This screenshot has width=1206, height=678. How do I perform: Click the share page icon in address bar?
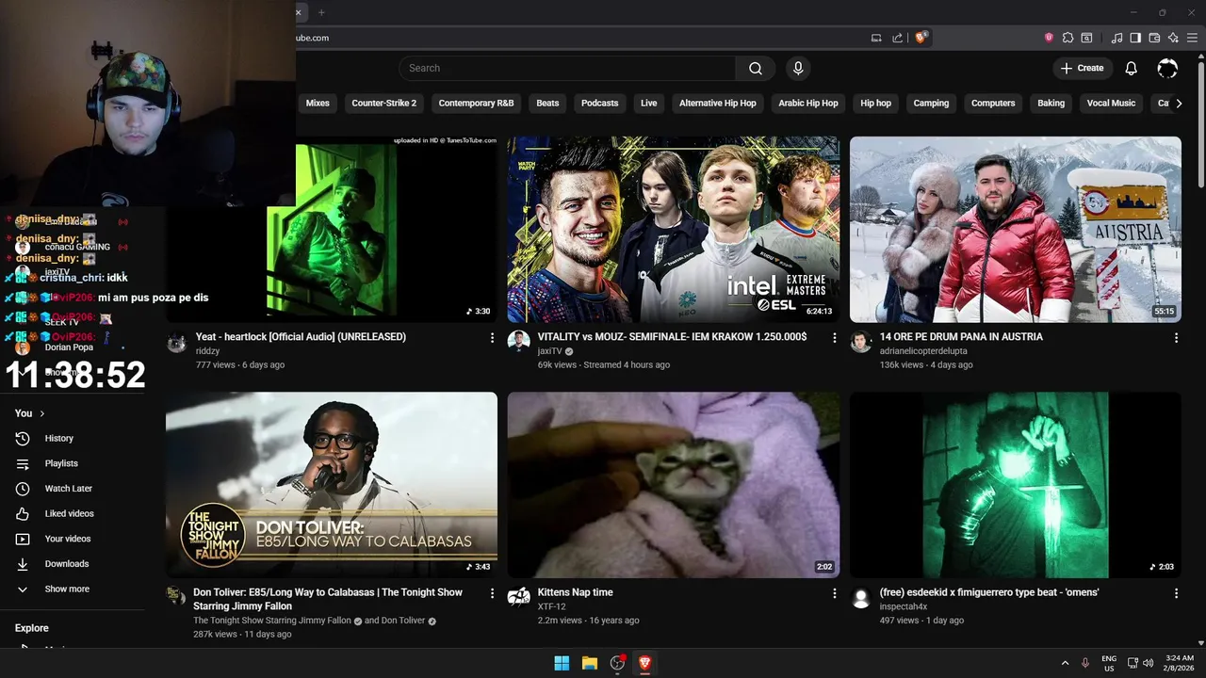pyautogui.click(x=898, y=38)
